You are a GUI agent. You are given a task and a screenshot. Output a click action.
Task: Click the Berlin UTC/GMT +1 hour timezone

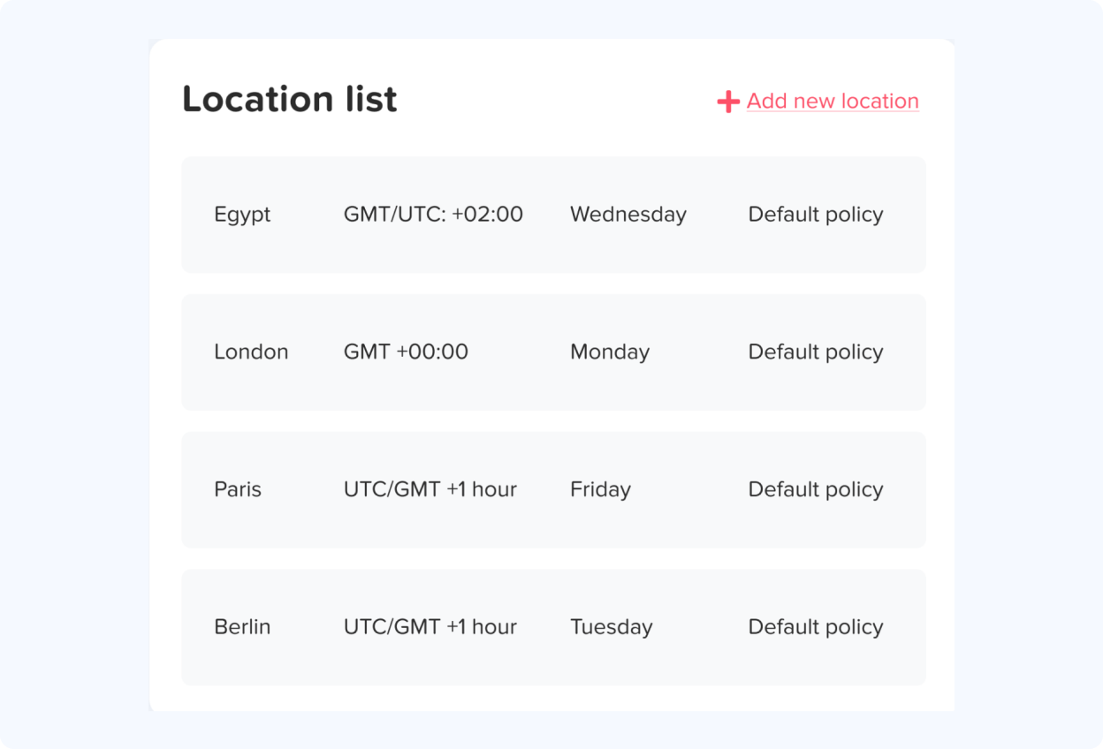[x=430, y=627]
